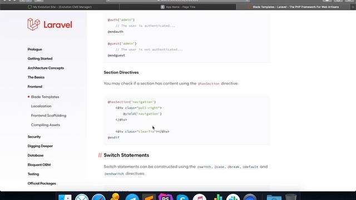Click the @guest('admin') code line
This screenshot has height=200, width=356.
122,43
